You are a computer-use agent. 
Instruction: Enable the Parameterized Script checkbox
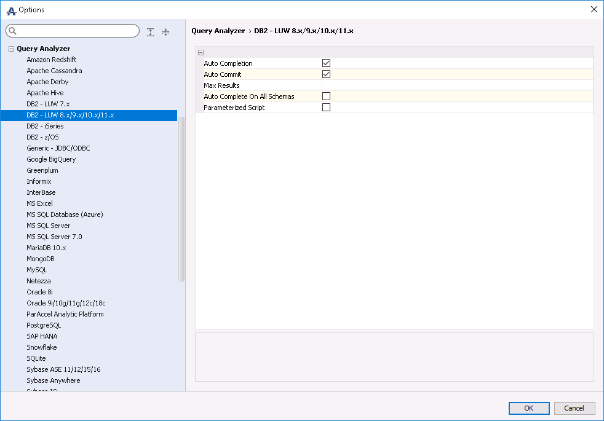(x=327, y=108)
